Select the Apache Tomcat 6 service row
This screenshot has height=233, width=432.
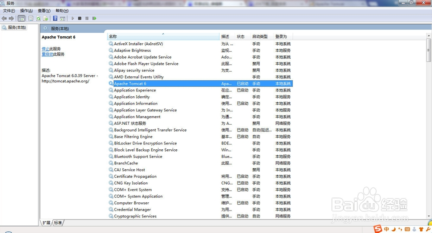[200, 83]
